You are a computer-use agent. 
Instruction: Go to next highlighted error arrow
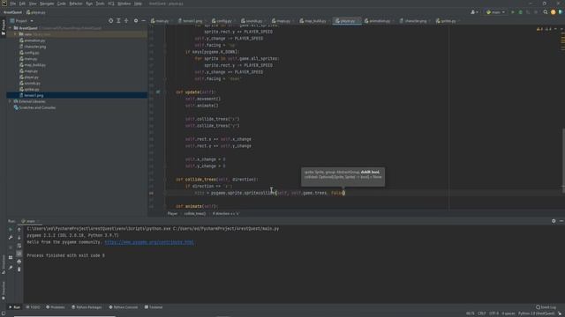click(561, 29)
